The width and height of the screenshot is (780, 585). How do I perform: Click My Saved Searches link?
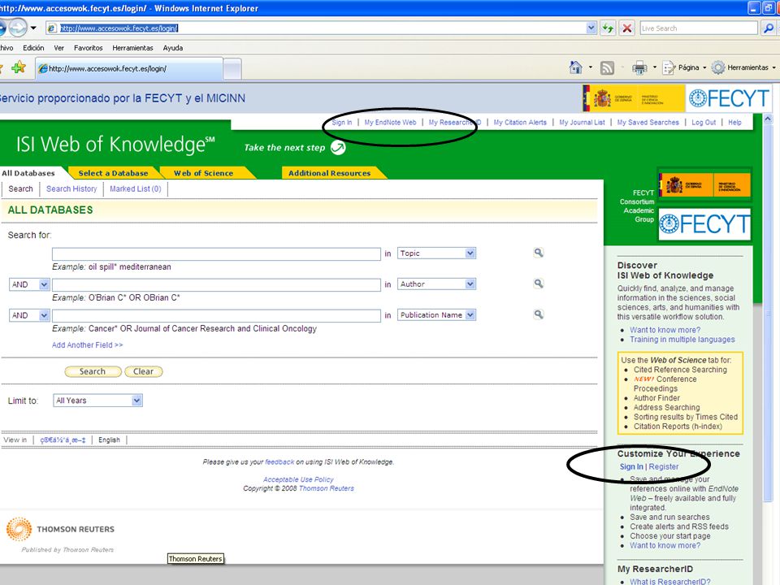(648, 123)
